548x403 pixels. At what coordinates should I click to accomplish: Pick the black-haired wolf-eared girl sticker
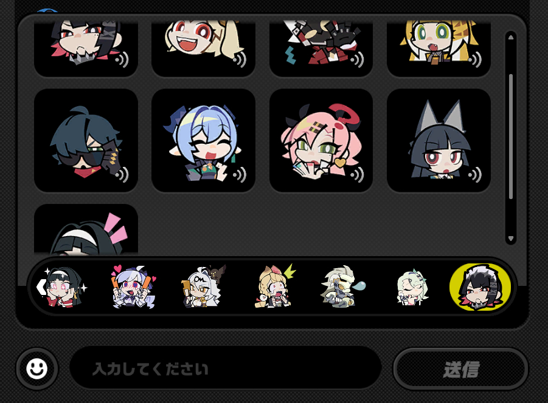[439, 140]
